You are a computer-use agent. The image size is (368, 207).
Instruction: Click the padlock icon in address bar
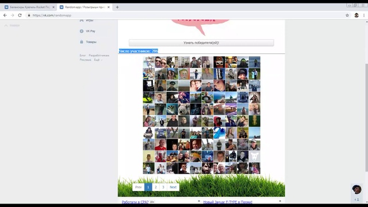(29, 16)
